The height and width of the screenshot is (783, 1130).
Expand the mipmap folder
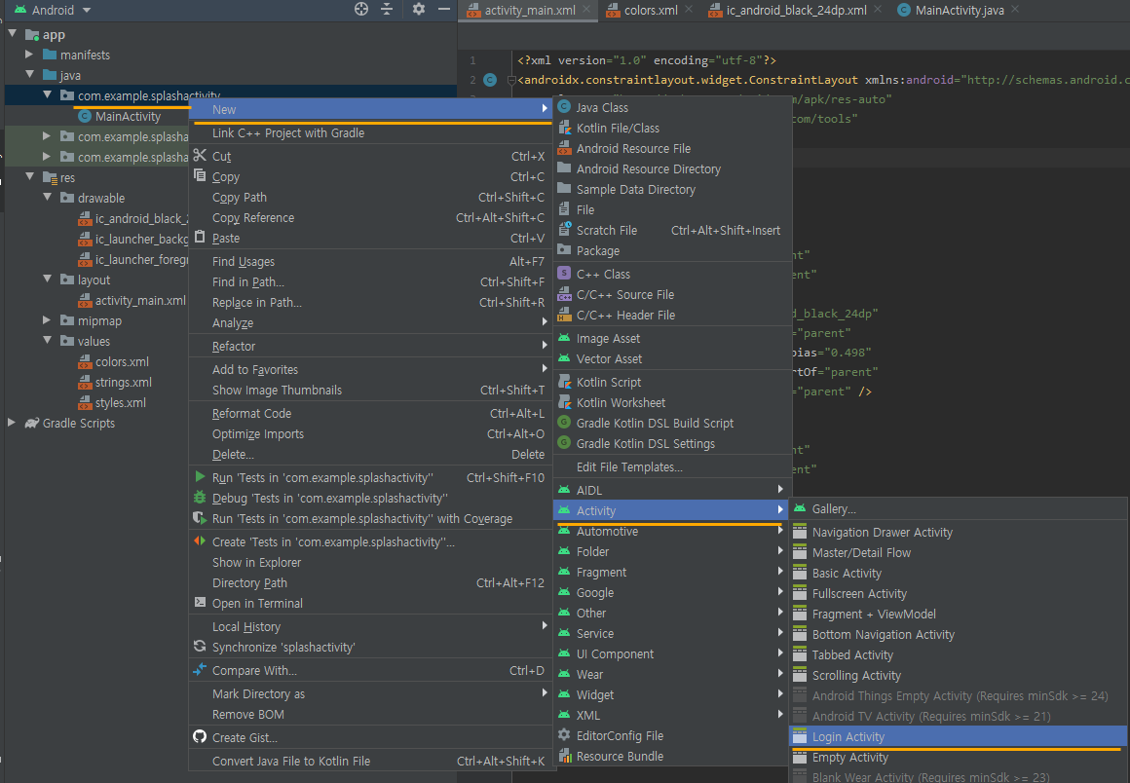point(47,319)
